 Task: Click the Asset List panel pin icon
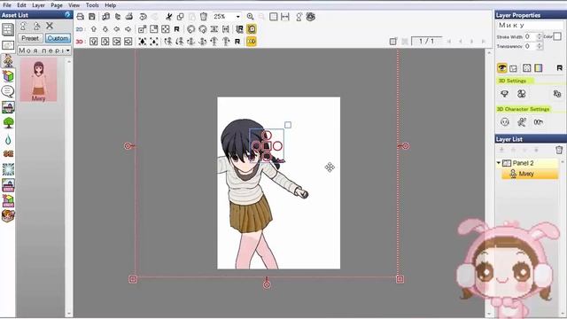click(x=67, y=14)
